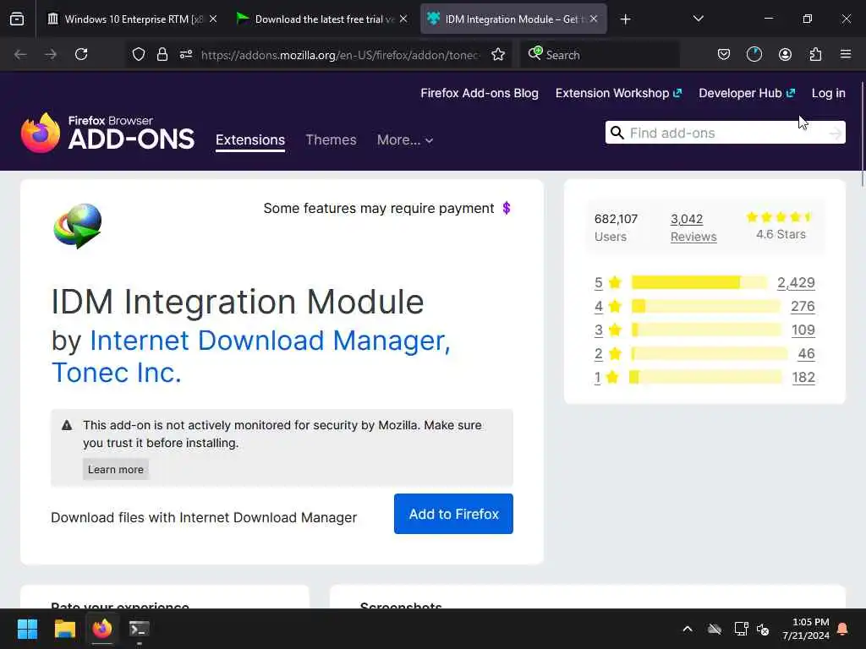Open the terminal app in taskbar

(x=140, y=629)
